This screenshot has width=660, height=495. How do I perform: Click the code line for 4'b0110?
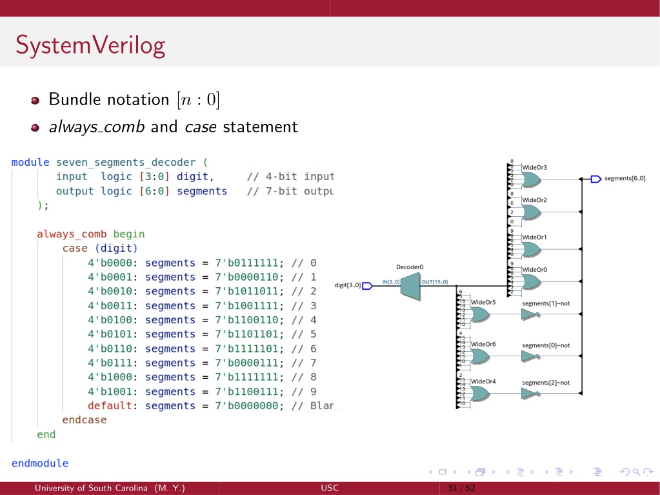click(202, 349)
